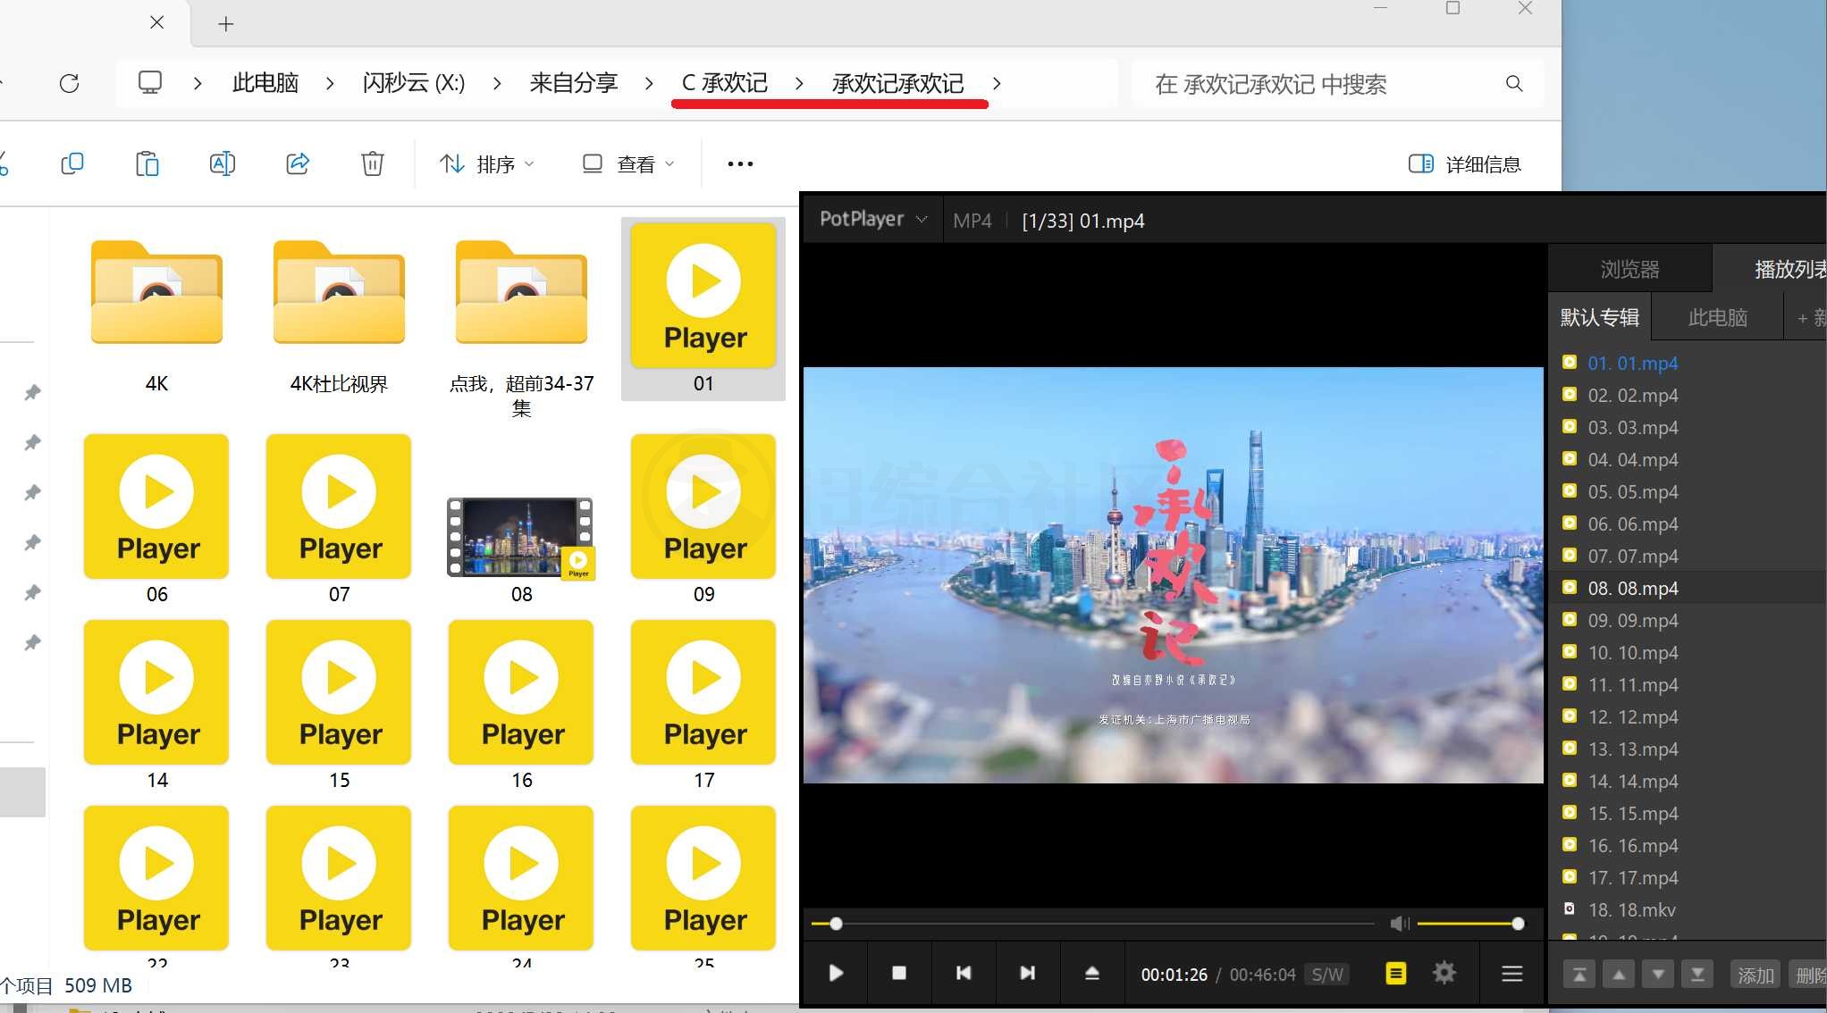Click the 添加 add button in playlist
The width and height of the screenshot is (1827, 1013).
point(1755,975)
